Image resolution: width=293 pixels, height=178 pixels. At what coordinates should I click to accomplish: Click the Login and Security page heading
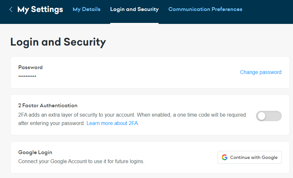(58, 42)
